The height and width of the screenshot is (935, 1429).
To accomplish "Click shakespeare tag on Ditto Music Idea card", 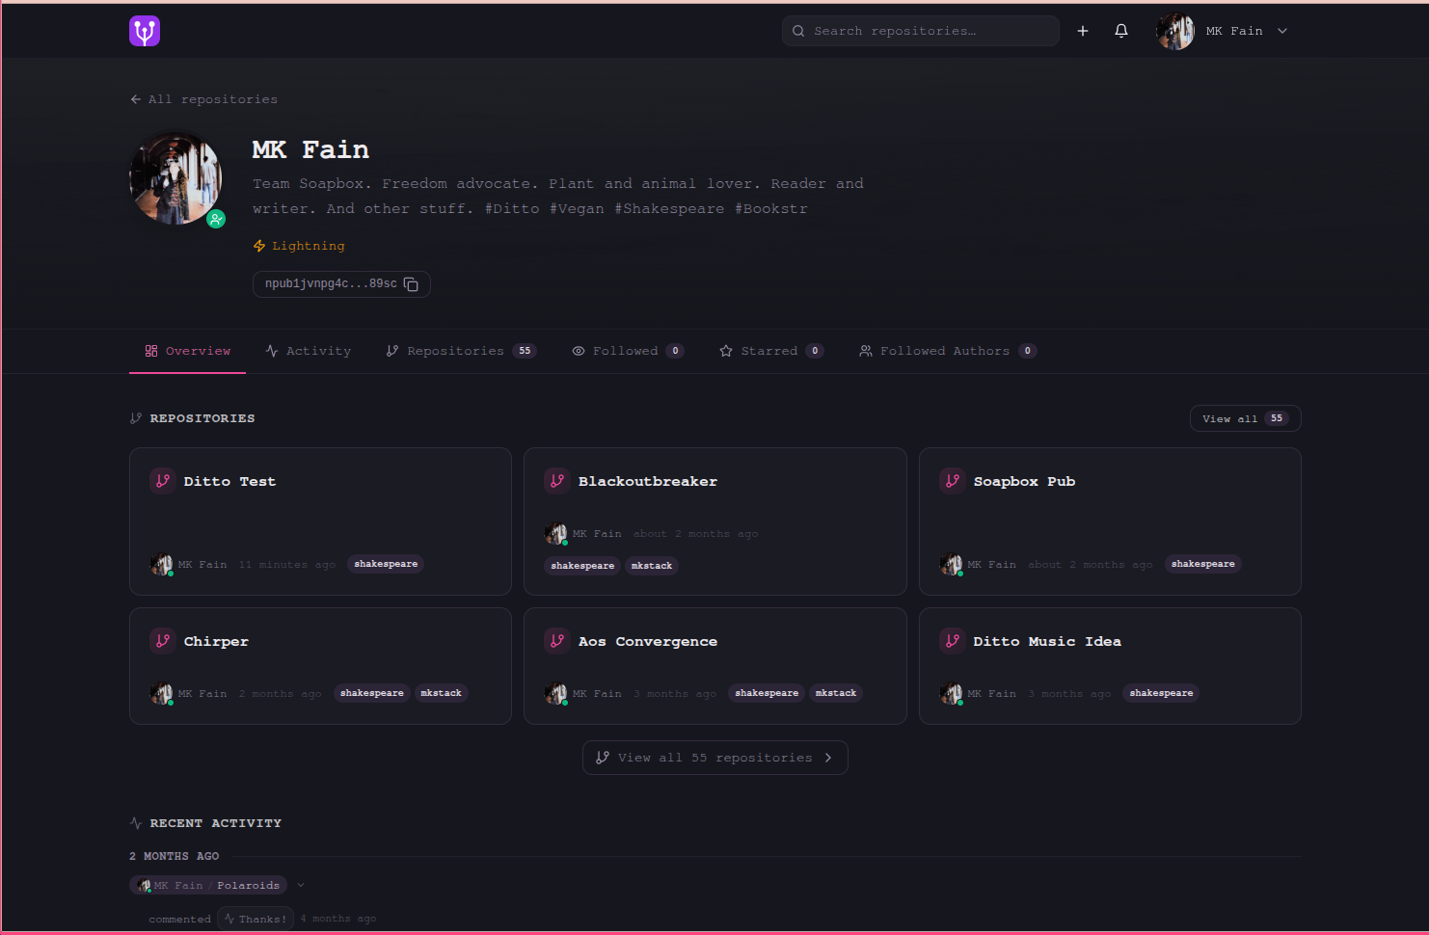I will coord(1161,693).
